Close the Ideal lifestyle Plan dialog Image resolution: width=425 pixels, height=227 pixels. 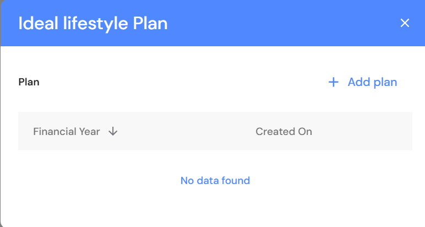tap(405, 23)
